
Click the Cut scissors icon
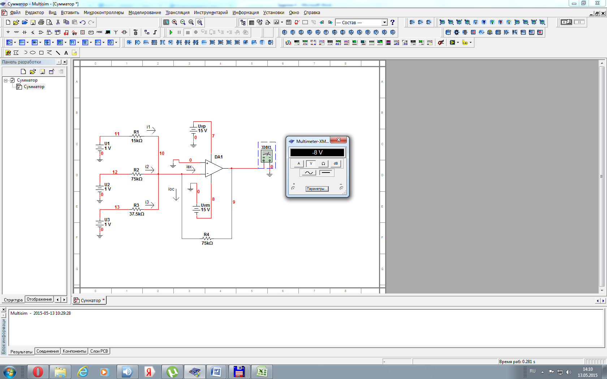pyautogui.click(x=58, y=22)
